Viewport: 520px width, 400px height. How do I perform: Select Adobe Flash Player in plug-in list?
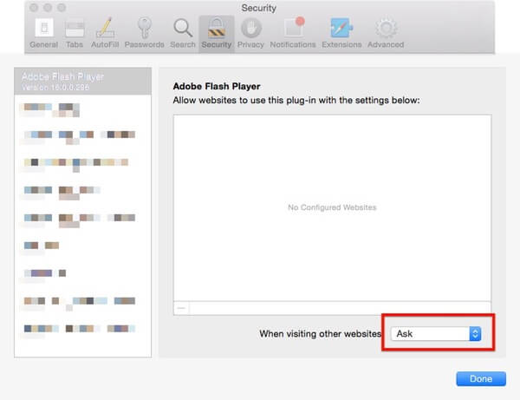click(x=82, y=82)
